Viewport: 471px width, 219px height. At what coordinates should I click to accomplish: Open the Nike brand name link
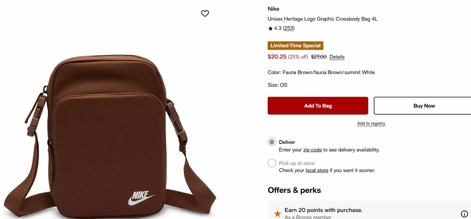pyautogui.click(x=274, y=9)
